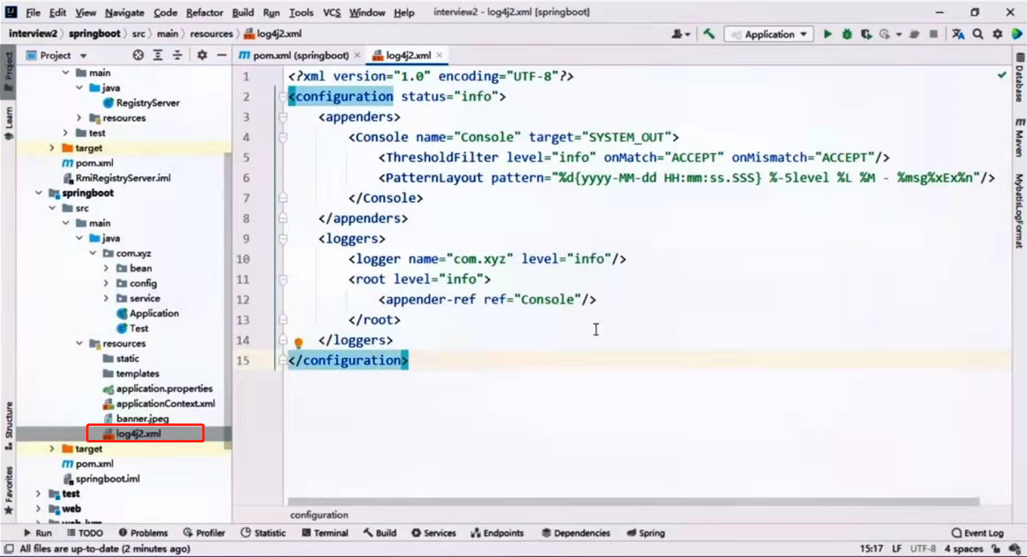
Task: Open the Profiler tool window
Action: 204,533
